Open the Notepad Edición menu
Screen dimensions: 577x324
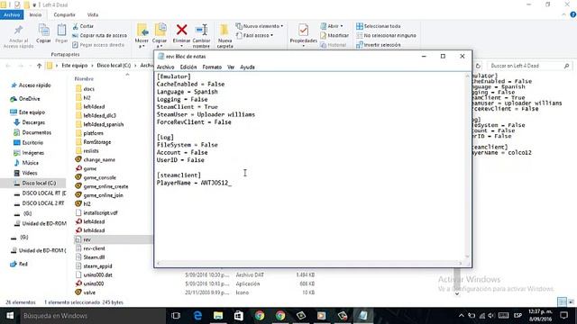[188, 67]
